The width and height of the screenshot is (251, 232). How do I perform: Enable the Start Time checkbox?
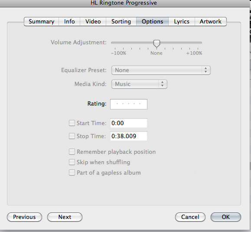coord(72,123)
